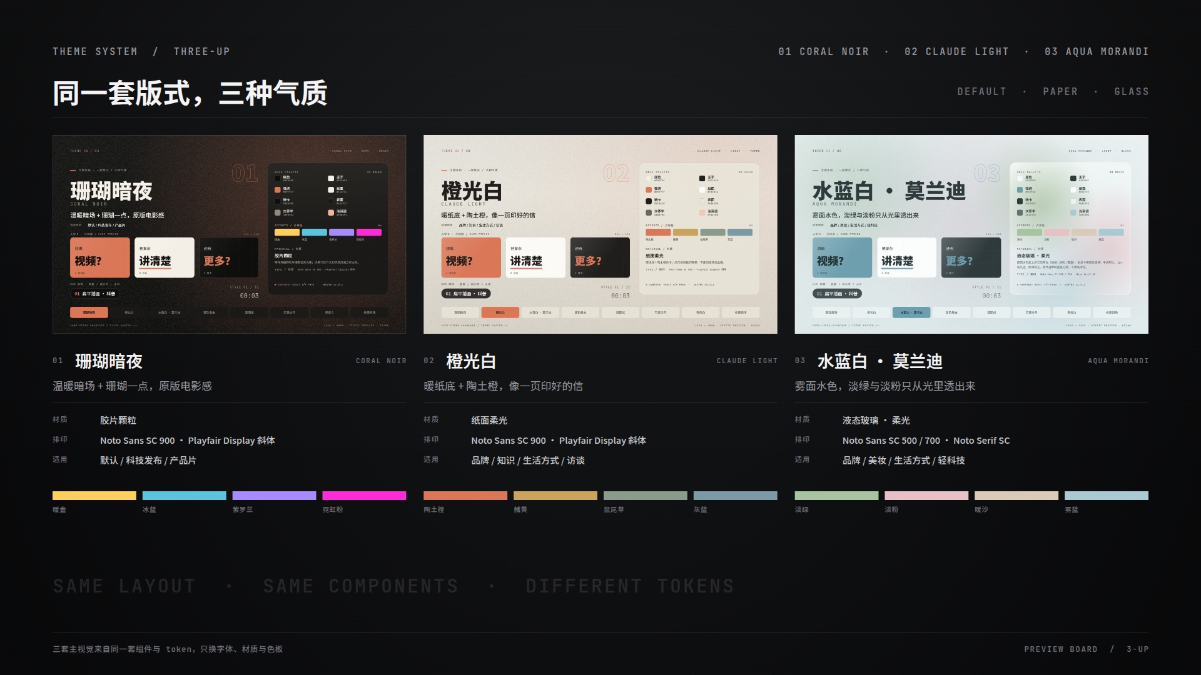The image size is (1201, 675).
Task: Pick the 淡粉 light pink color swatch
Action: tap(926, 496)
